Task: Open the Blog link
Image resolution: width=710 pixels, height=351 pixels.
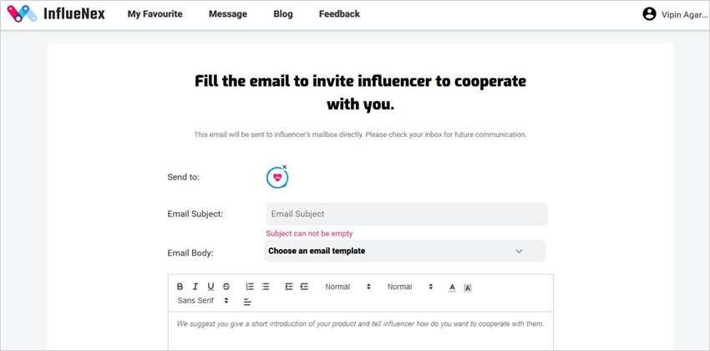Action: tap(283, 14)
